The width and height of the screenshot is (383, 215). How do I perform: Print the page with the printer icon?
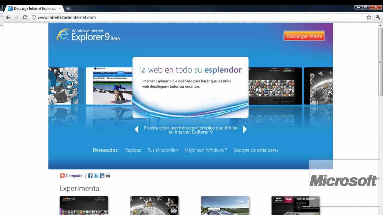coord(108,176)
